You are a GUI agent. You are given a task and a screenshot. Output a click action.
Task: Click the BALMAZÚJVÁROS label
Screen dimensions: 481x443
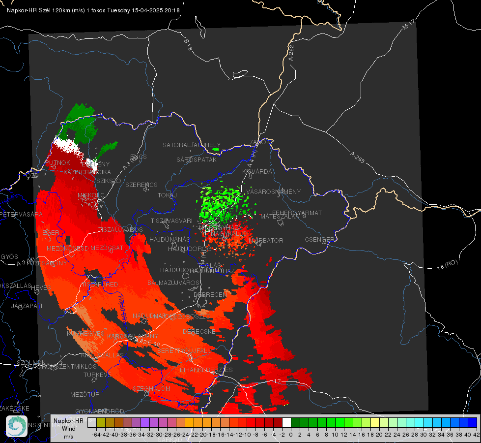173,283
